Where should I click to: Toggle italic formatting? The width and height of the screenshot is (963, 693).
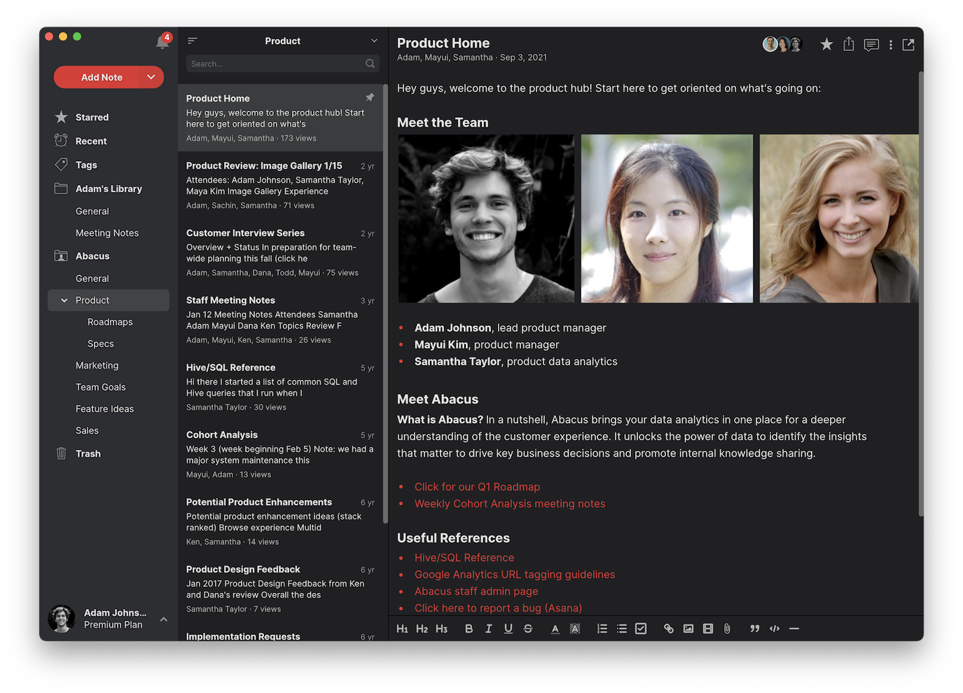pos(489,629)
